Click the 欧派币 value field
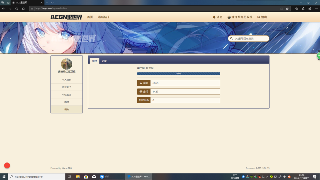The image size is (320, 180). pos(185,100)
